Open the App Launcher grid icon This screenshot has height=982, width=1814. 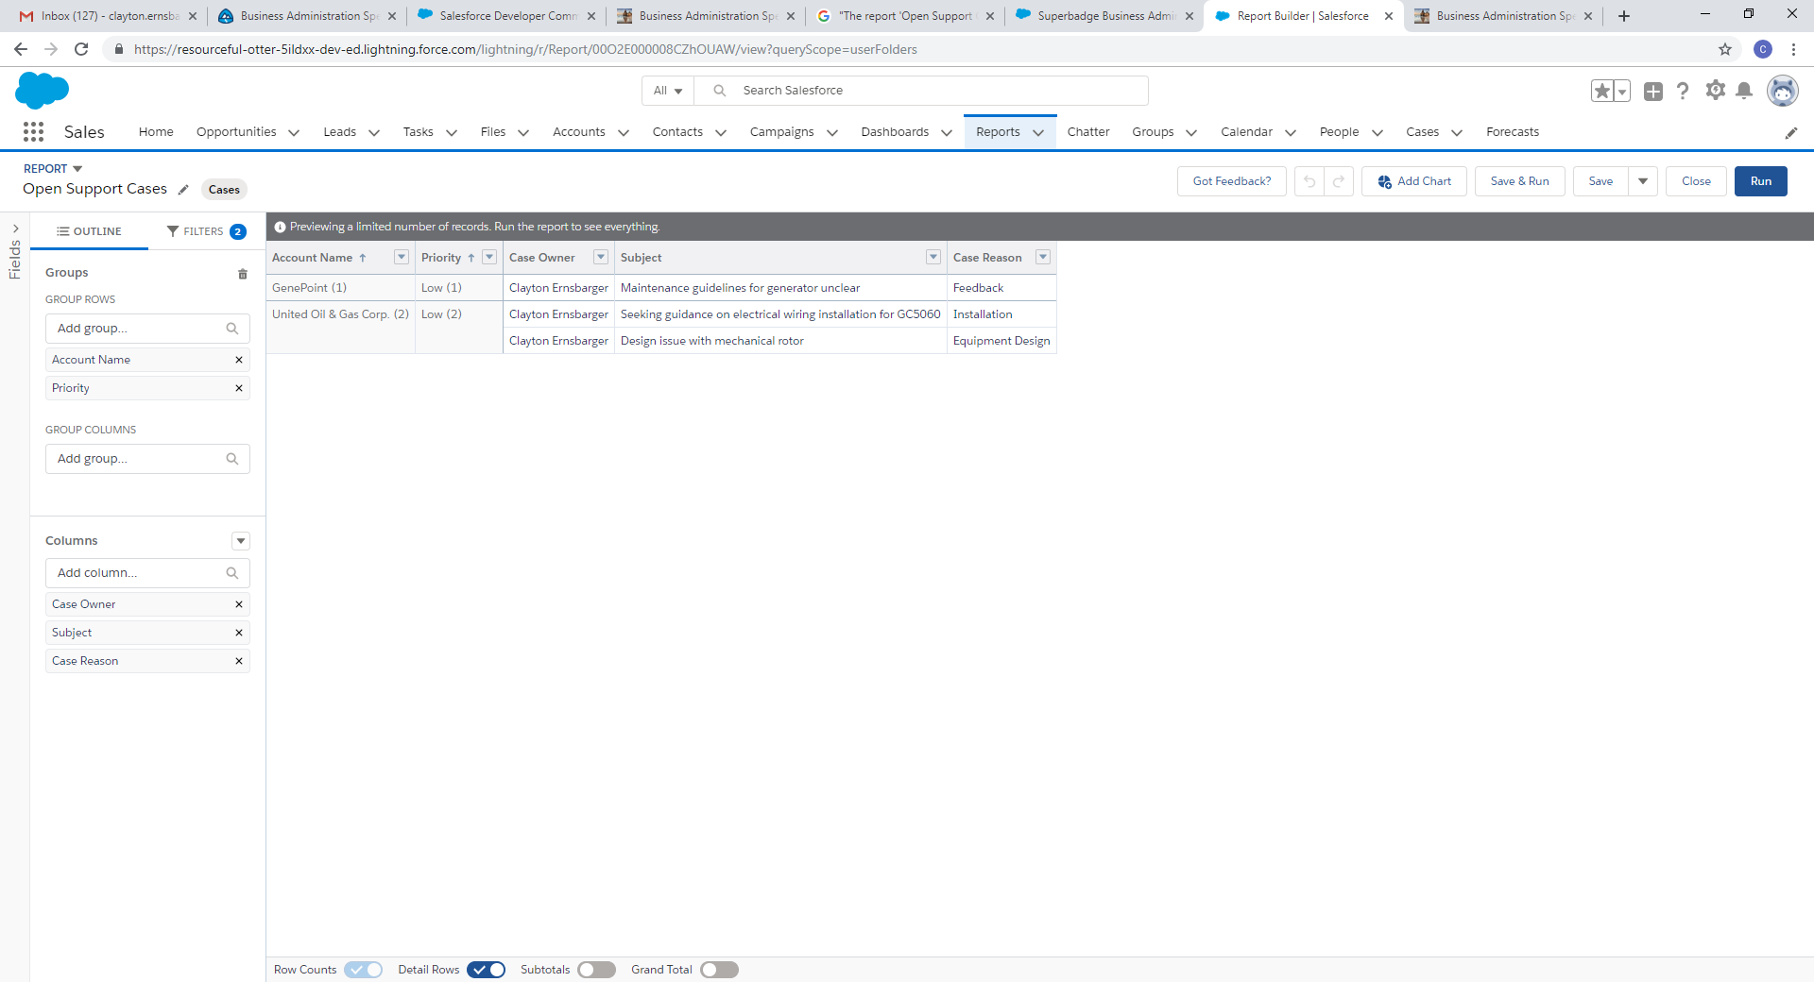pos(33,132)
